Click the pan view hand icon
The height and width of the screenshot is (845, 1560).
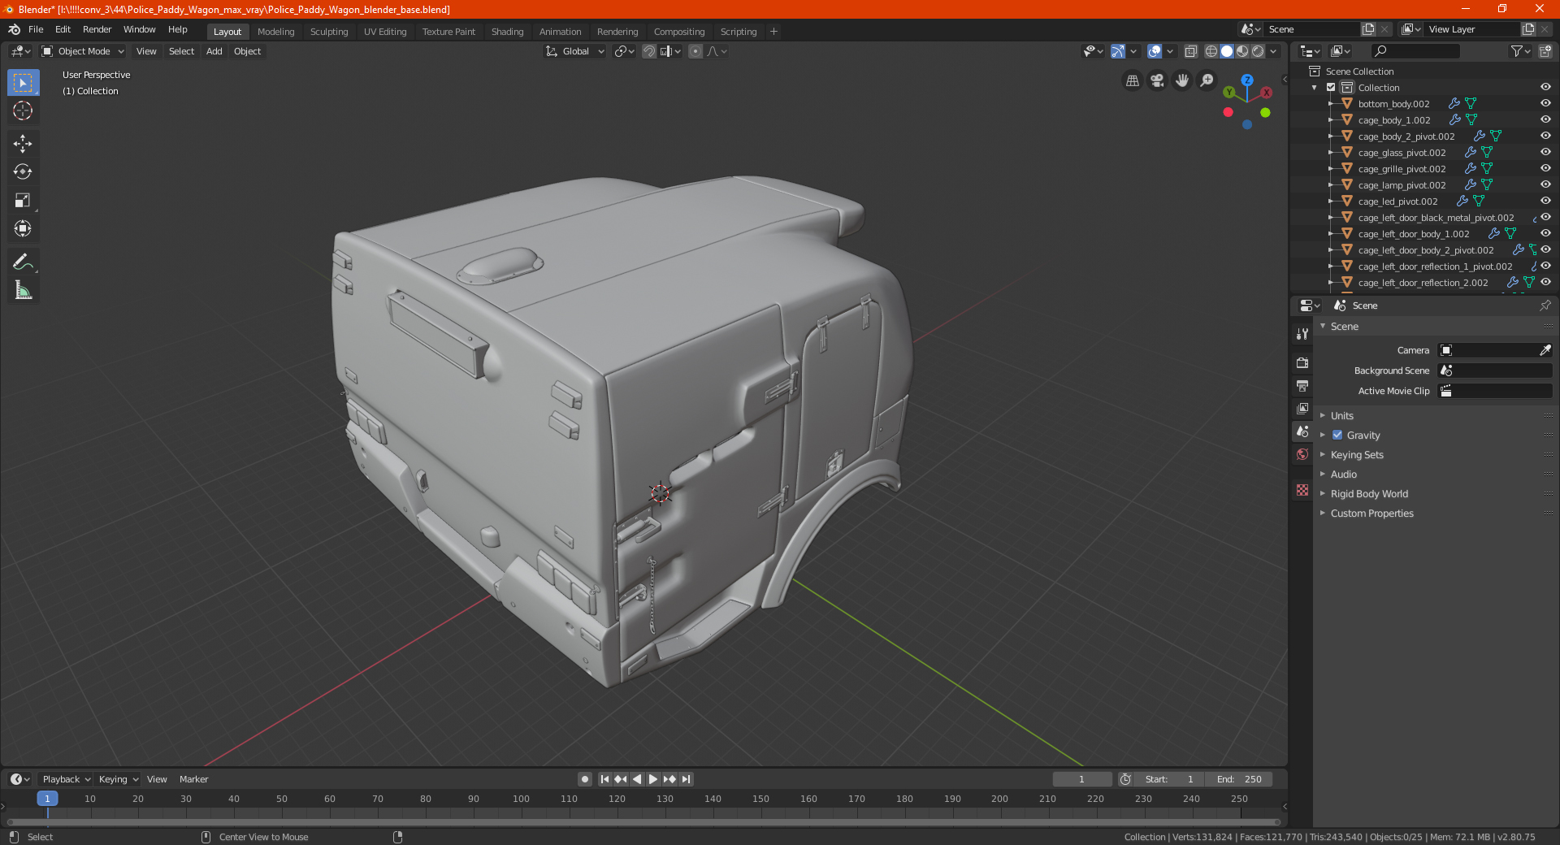click(x=1182, y=80)
